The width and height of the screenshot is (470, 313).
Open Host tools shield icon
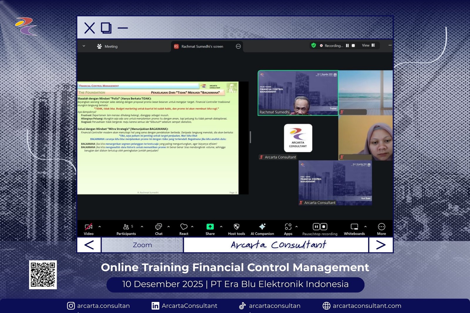click(x=236, y=227)
